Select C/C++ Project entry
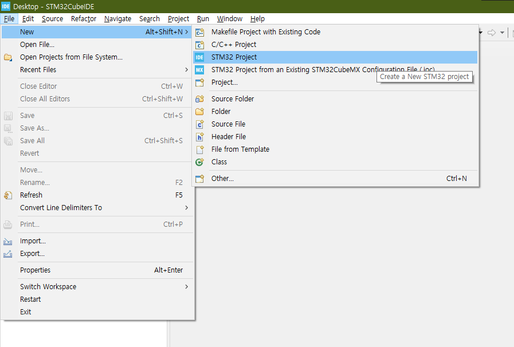Viewport: 514px width, 347px height. point(335,45)
